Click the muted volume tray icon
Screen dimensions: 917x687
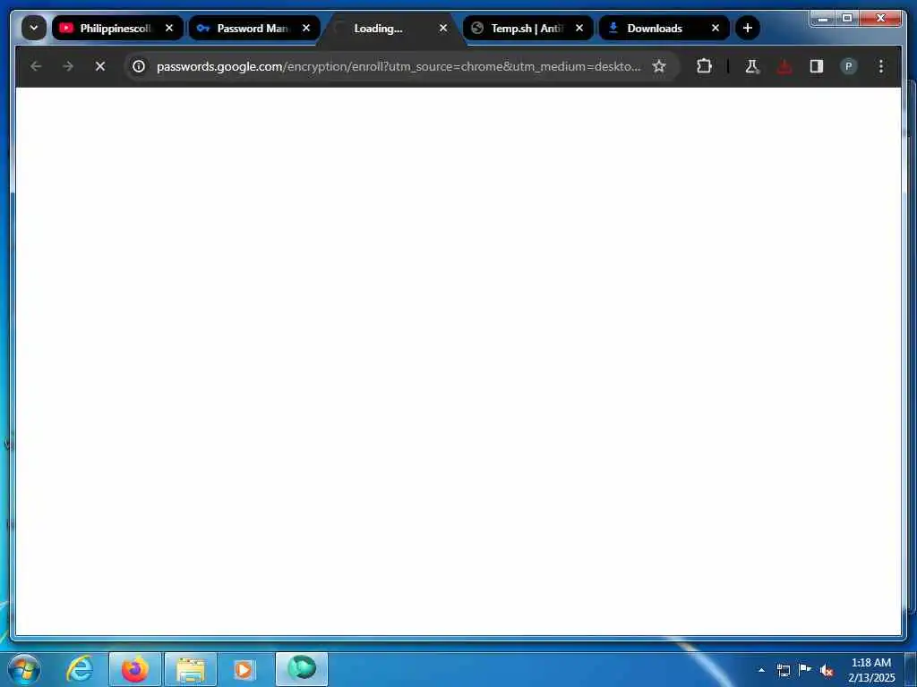[826, 670]
